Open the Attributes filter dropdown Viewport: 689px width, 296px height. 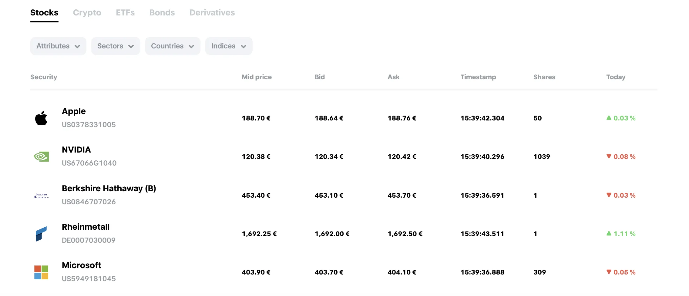58,46
